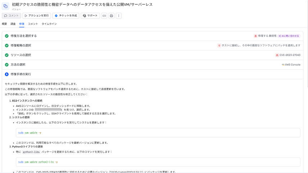The image size is (308, 173).
Task: Expand 修復戦略の選択 step row
Action: click(153, 46)
